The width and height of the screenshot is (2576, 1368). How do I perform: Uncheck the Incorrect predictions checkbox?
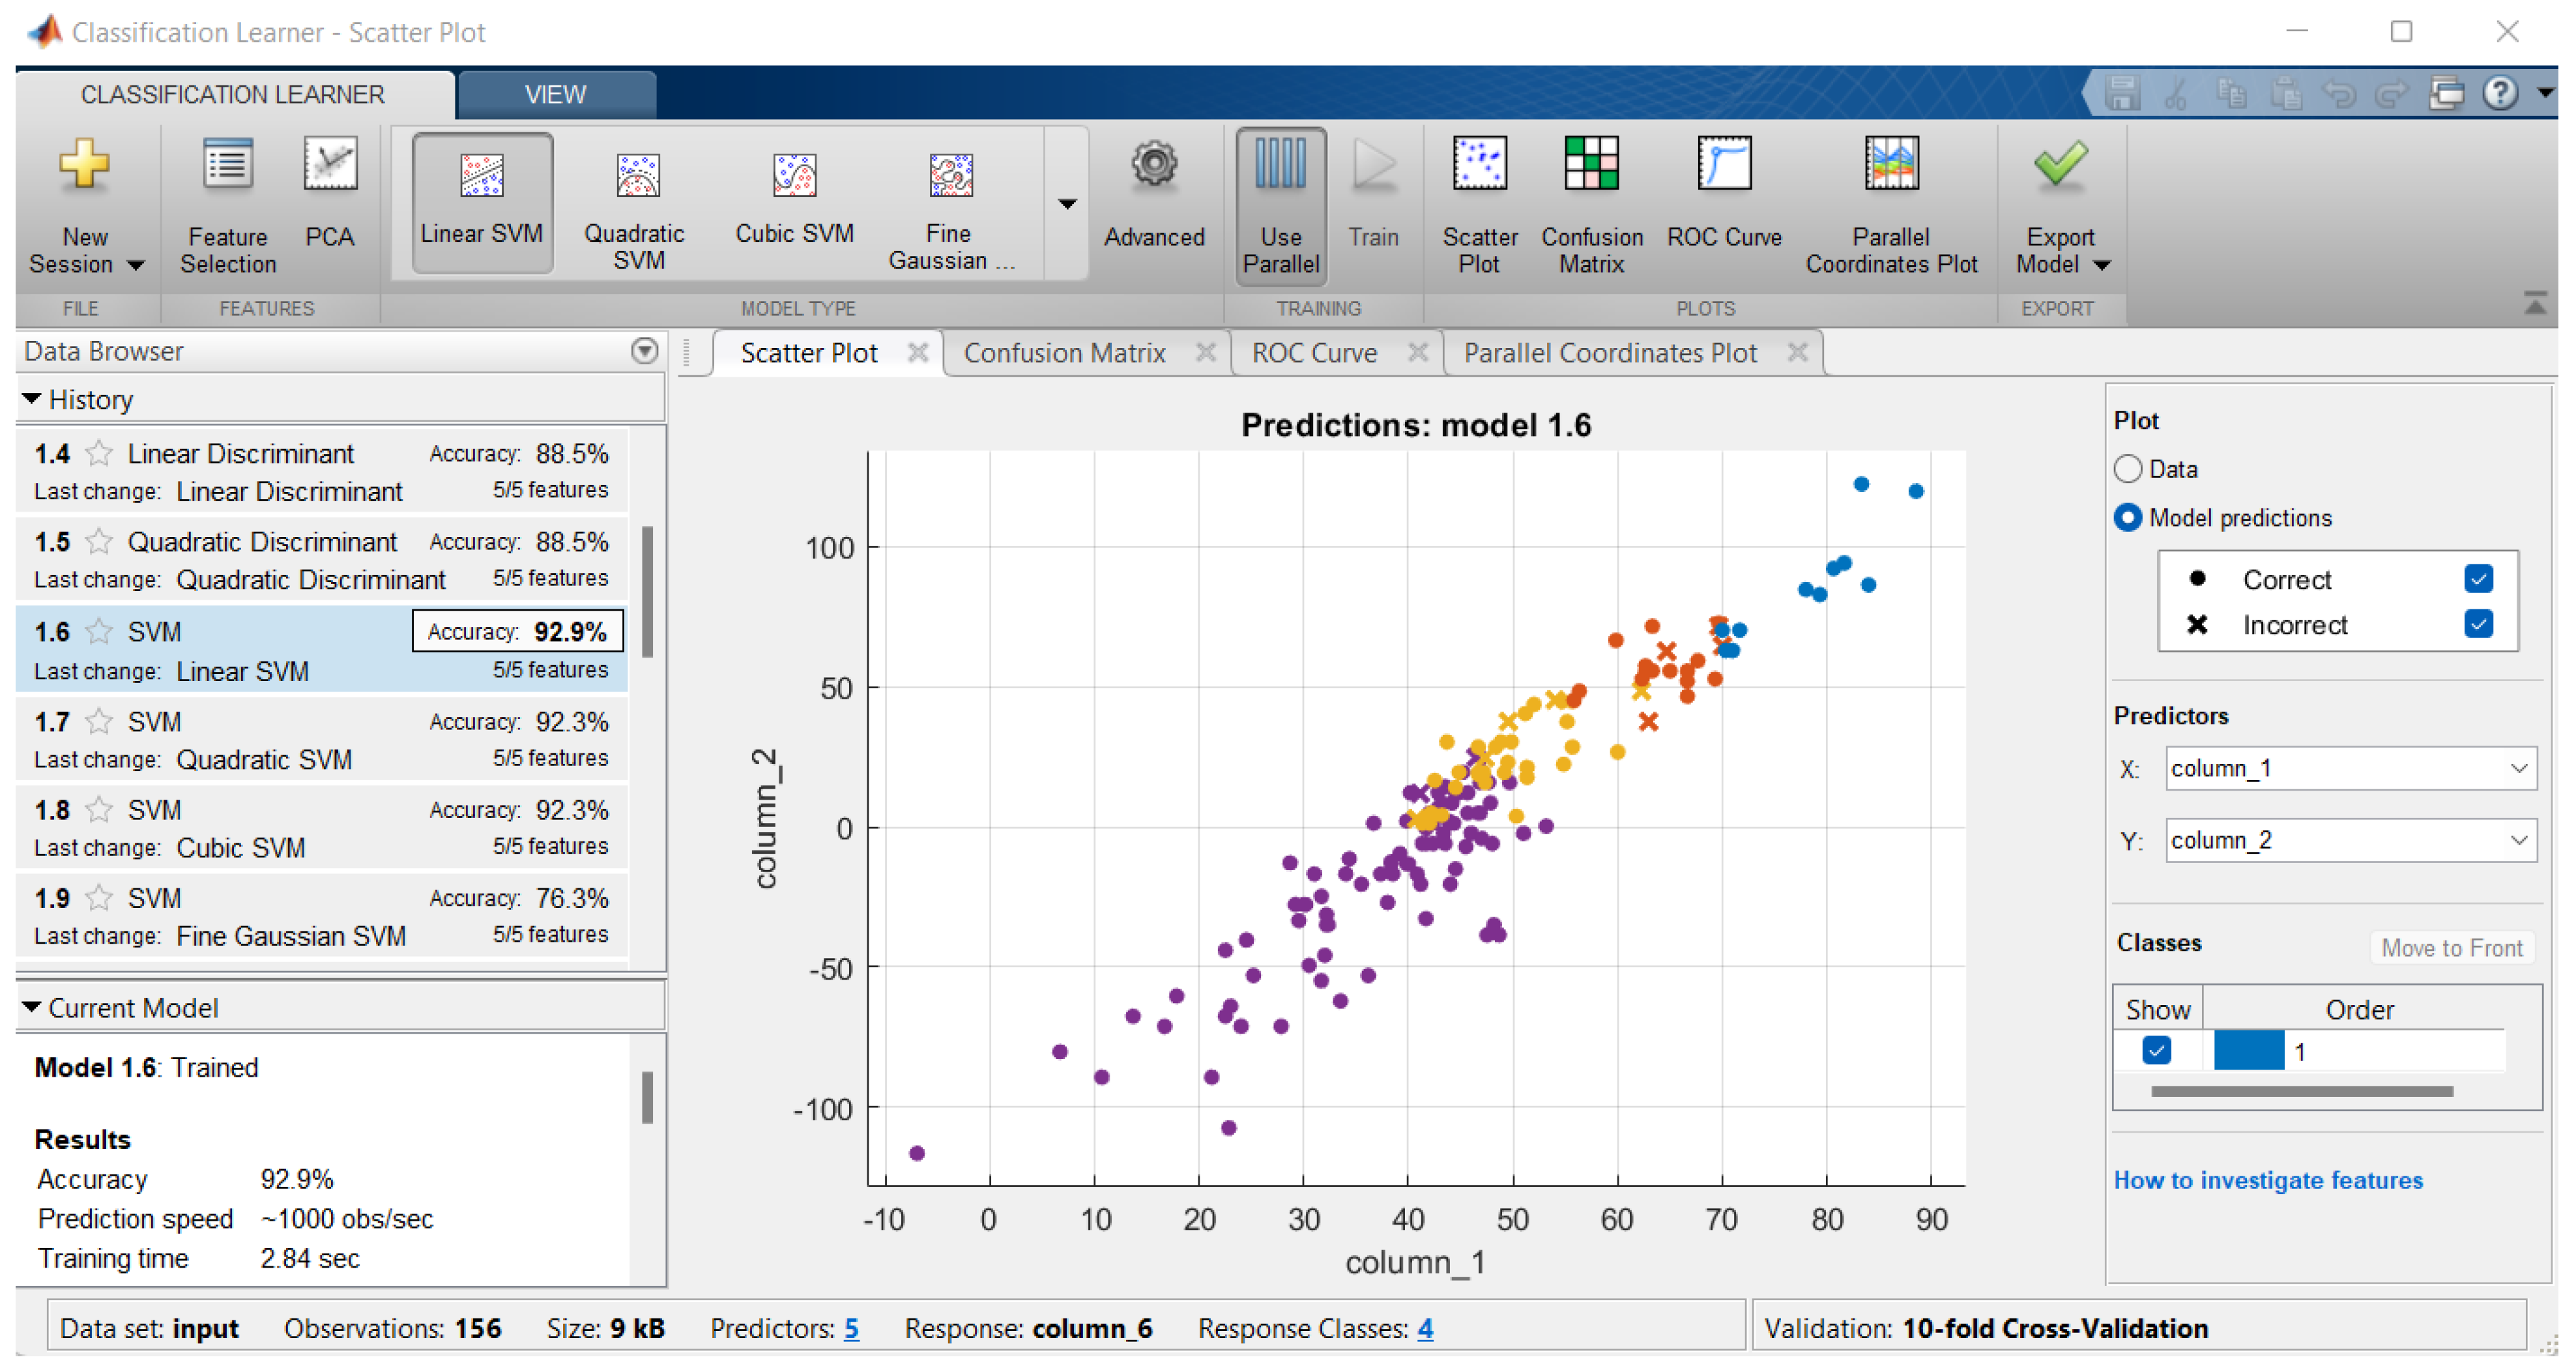point(2478,625)
